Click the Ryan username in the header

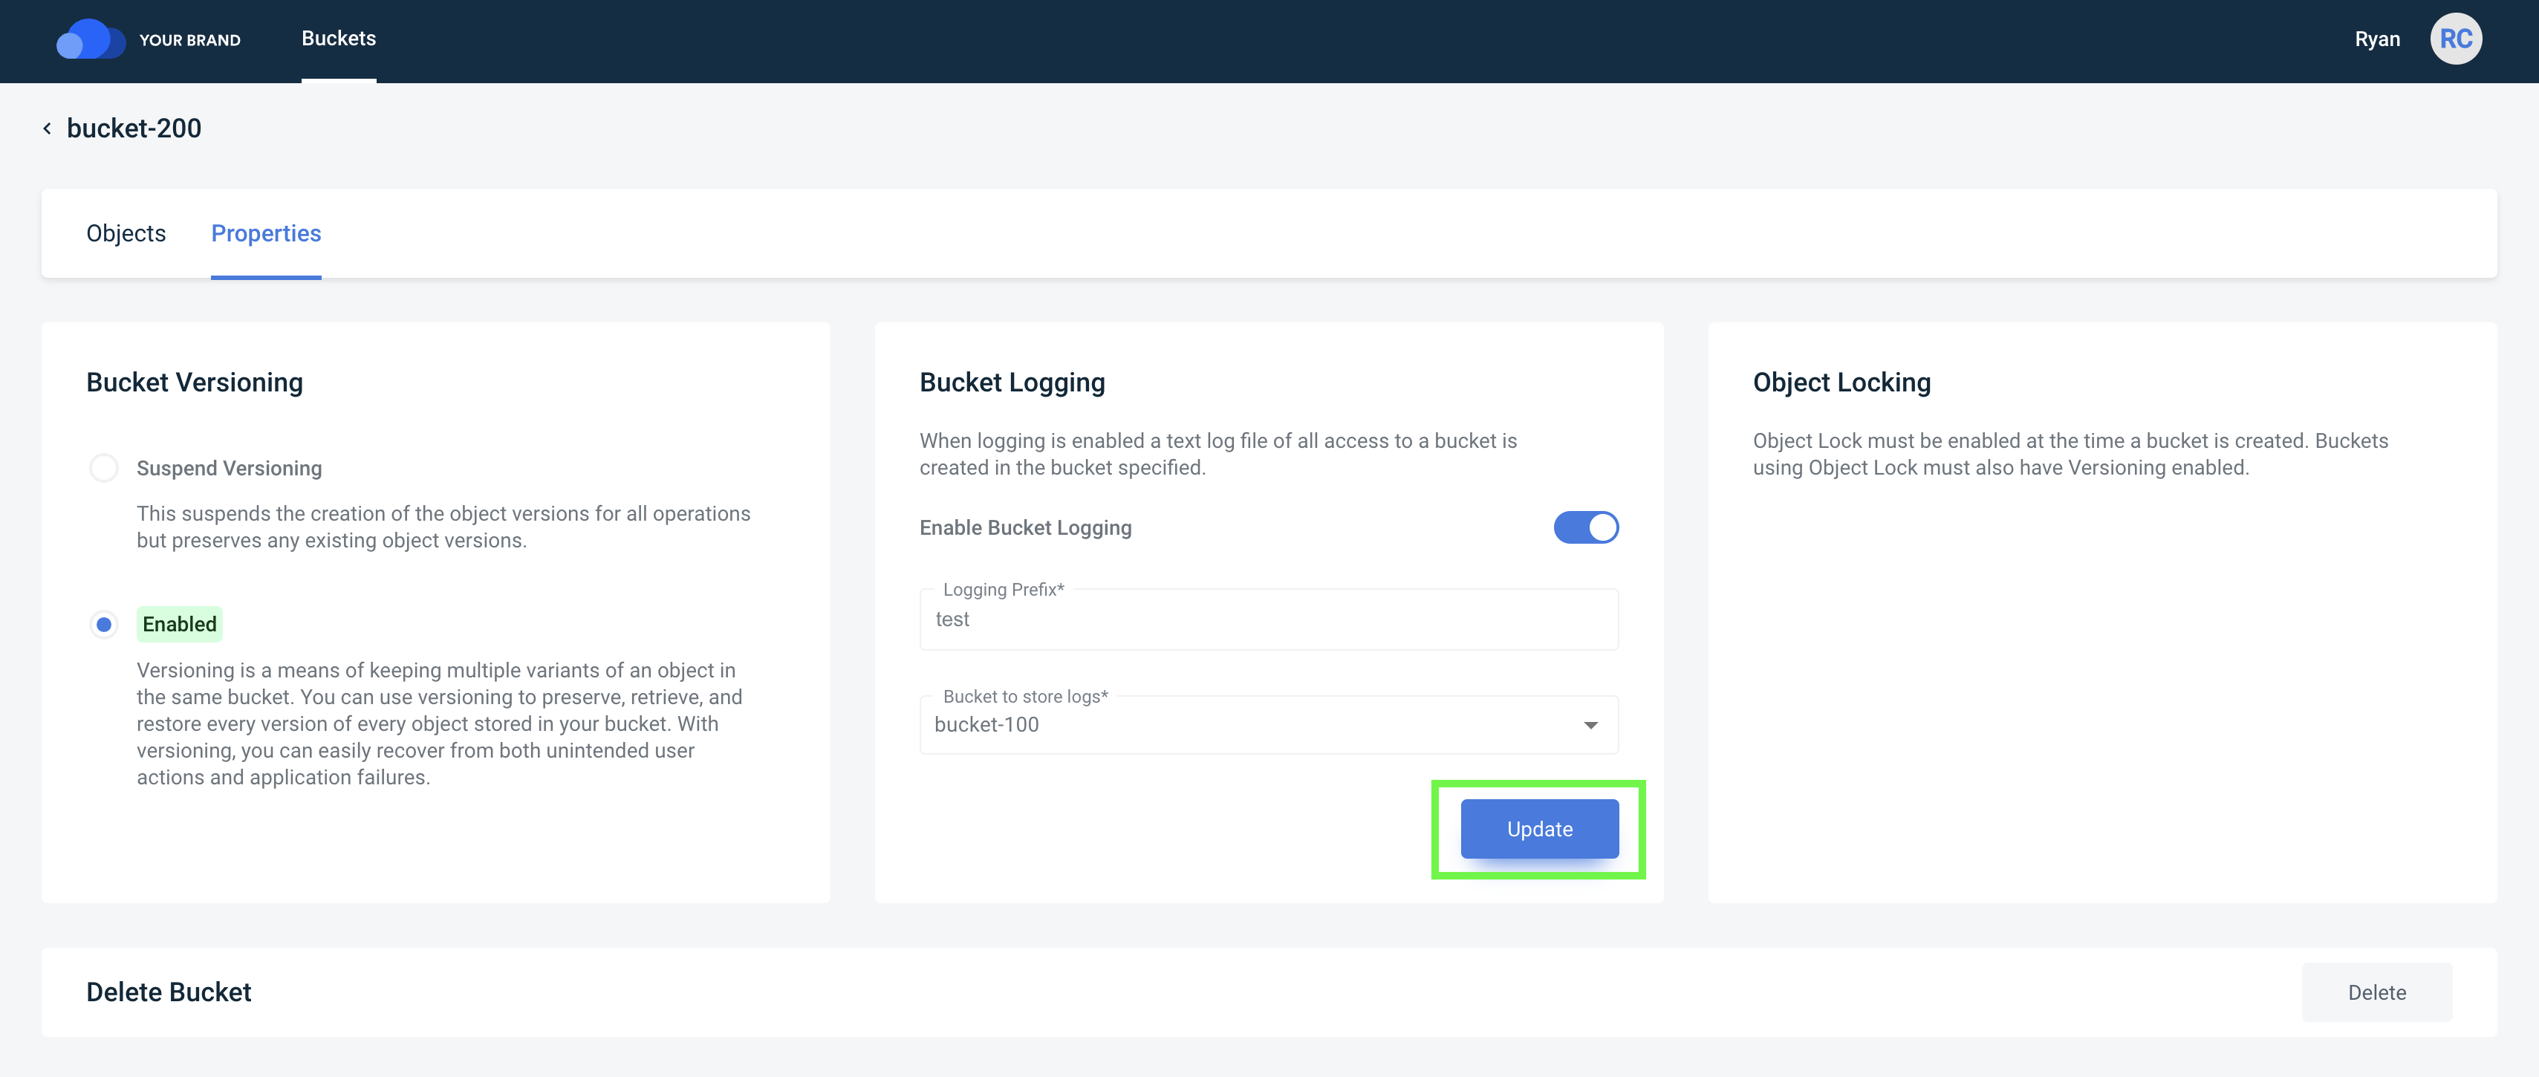(2376, 39)
